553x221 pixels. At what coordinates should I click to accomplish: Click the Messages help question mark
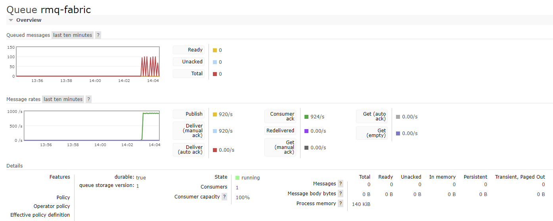340,184
